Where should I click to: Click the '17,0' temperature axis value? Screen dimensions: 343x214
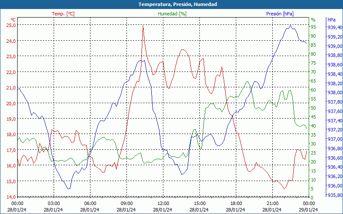click(11, 150)
